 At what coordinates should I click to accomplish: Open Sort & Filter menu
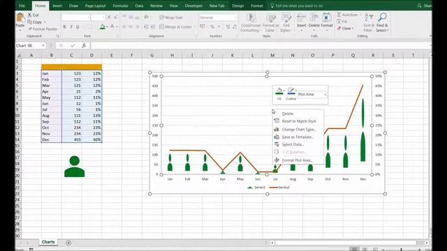coord(369,23)
